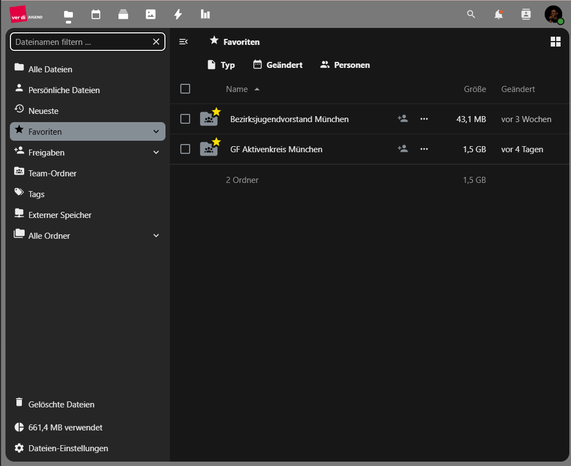Viewport: 571px width, 466px height.
Task: Sort by Geändert column header
Action: click(x=518, y=89)
